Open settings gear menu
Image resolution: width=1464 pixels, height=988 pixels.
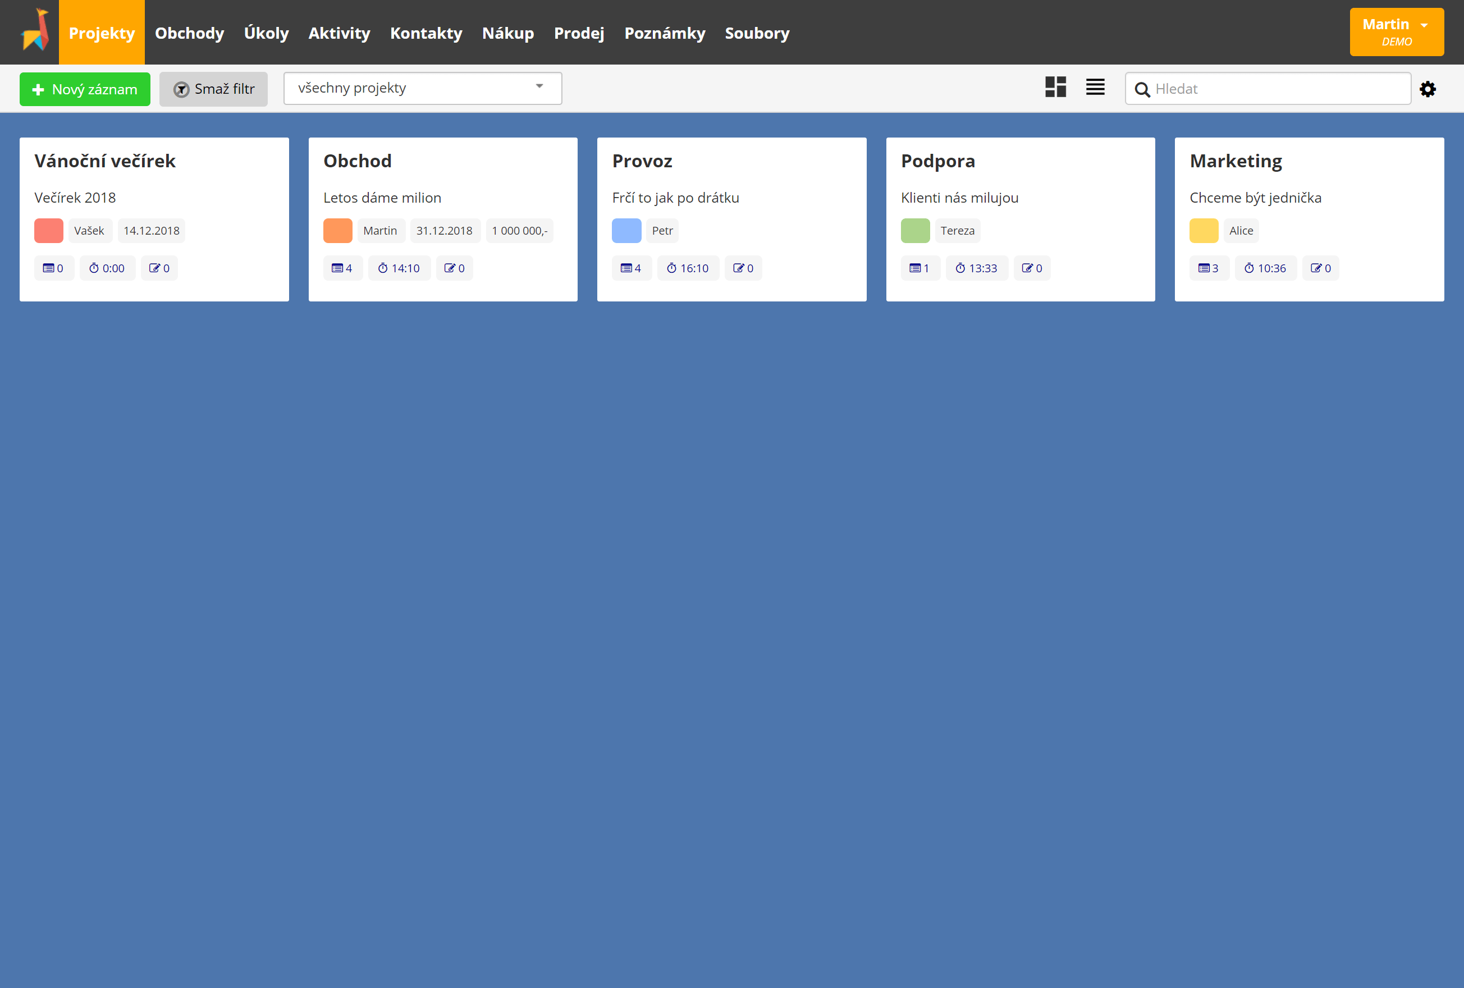(x=1431, y=89)
